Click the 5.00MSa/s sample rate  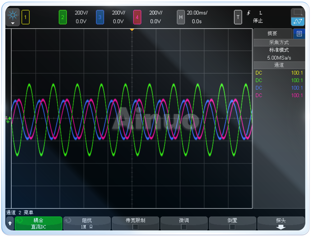tap(279, 58)
